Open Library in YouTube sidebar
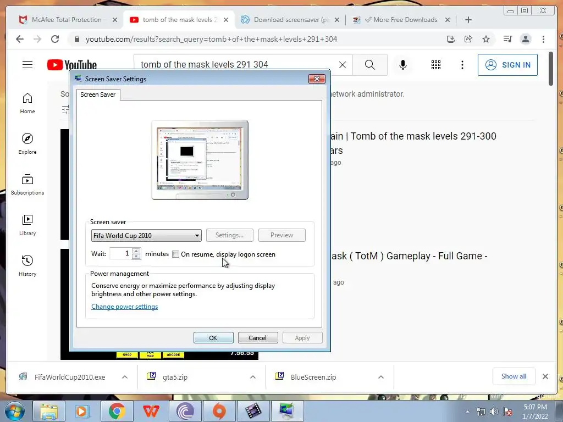Screen dimensions: 563x422 pyautogui.click(x=27, y=225)
